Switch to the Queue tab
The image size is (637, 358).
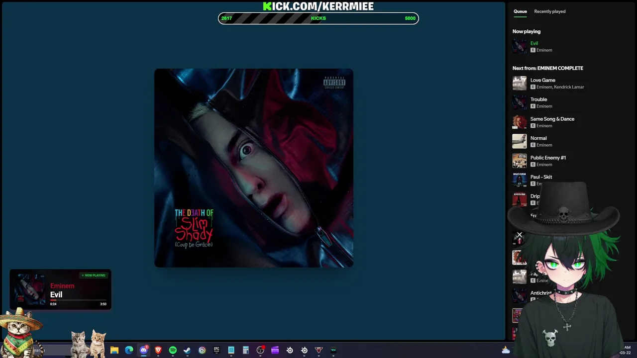(x=520, y=11)
